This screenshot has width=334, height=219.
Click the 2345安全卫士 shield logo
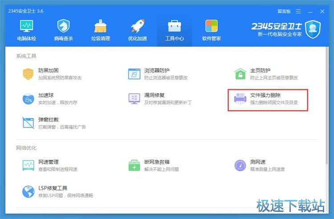pos(313,29)
